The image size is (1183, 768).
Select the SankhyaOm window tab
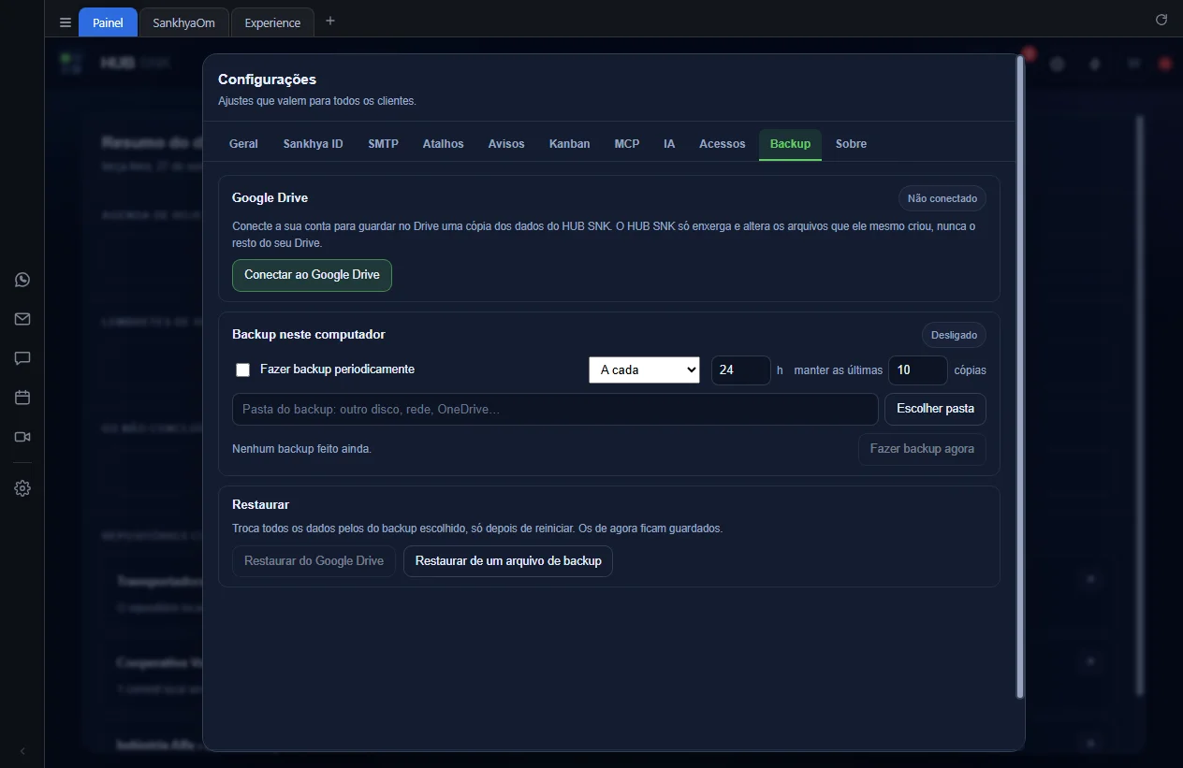183,22
